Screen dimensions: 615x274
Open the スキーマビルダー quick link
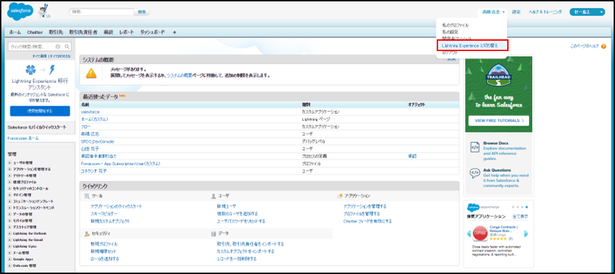tap(104, 214)
